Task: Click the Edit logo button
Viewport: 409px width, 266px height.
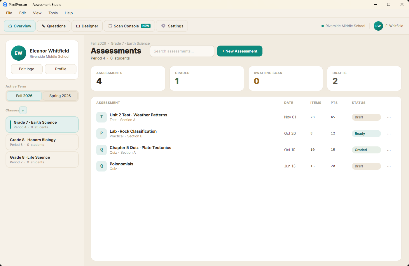Action: [27, 69]
